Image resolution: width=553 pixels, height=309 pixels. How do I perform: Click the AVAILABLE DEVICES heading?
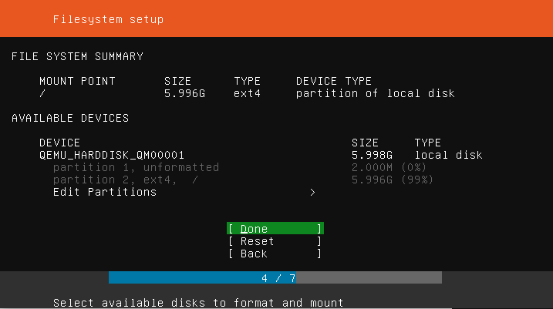70,118
